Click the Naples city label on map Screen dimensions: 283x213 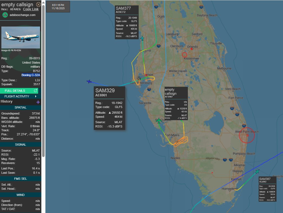point(175,158)
